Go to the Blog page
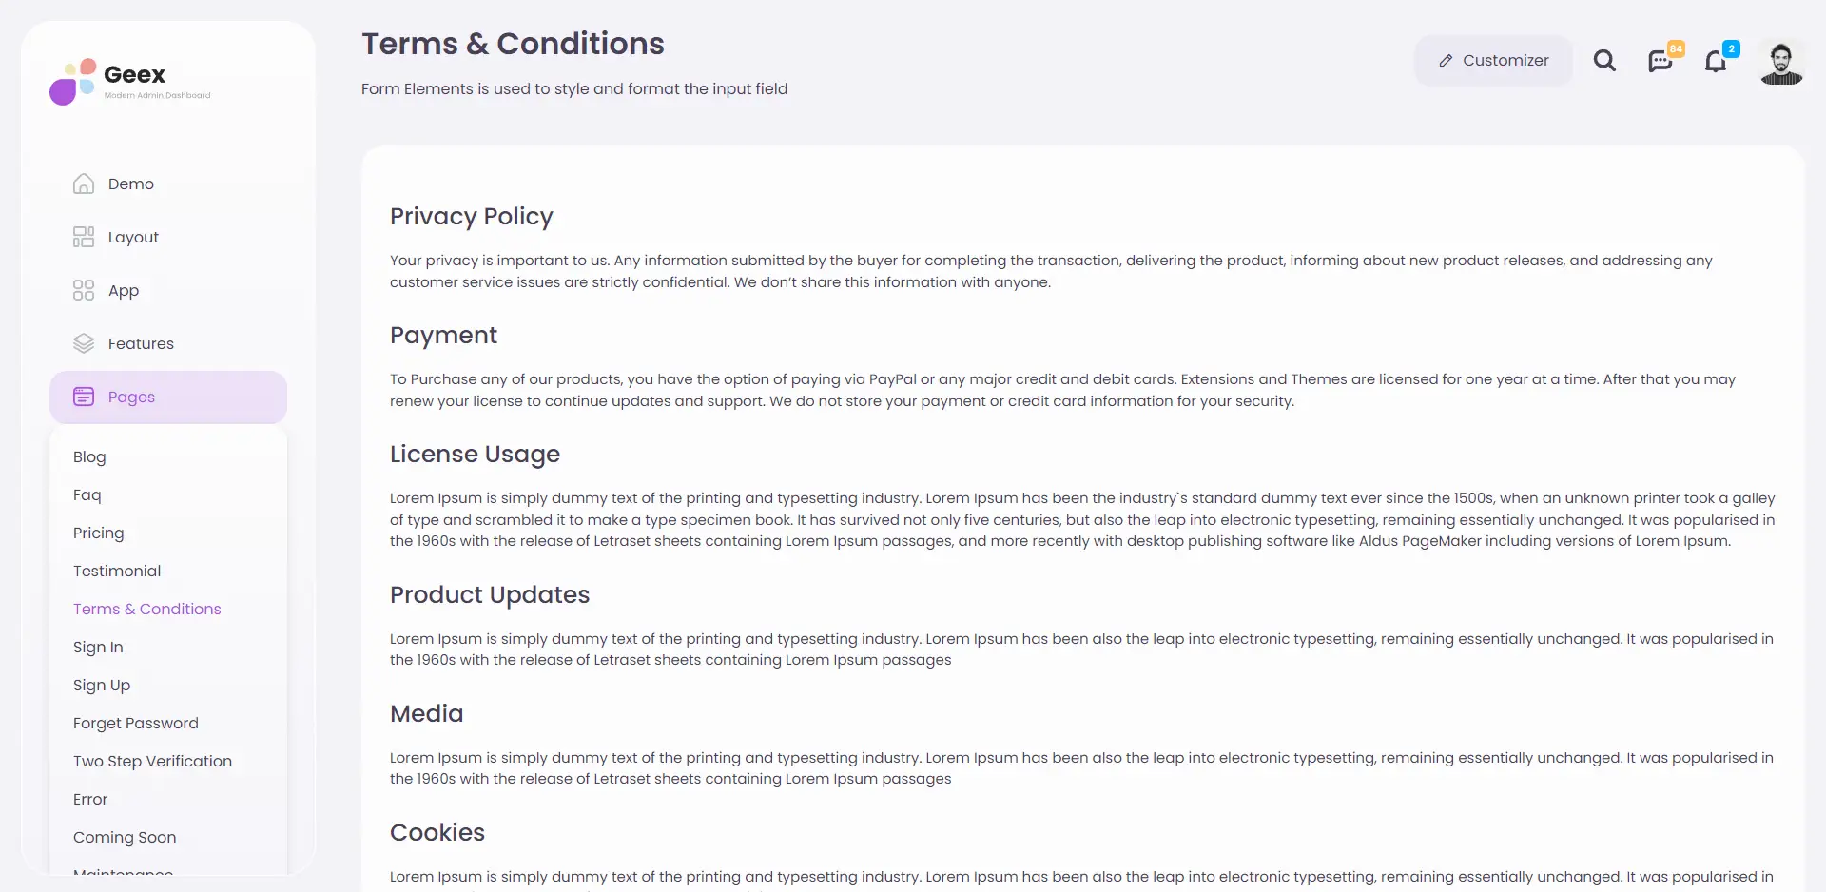Screen dimensions: 1826x892 pyautogui.click(x=89, y=456)
